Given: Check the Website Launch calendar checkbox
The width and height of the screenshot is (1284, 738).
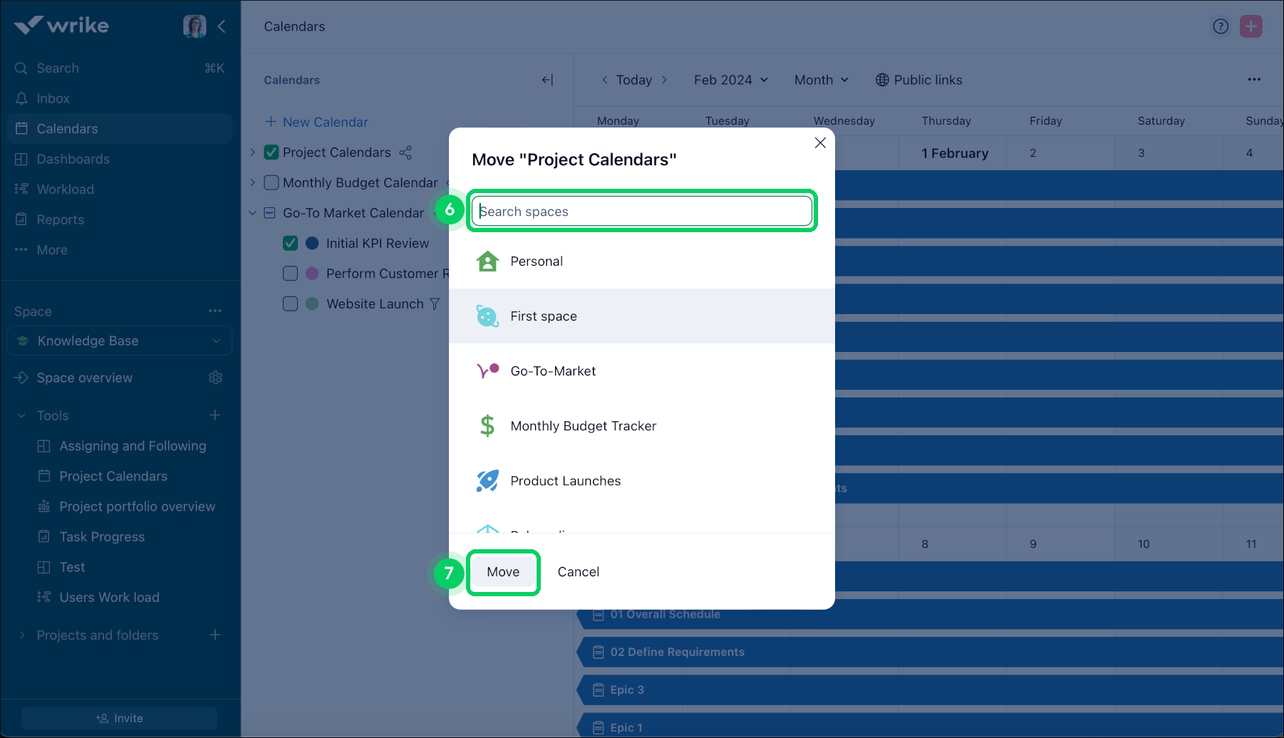Looking at the screenshot, I should point(290,303).
